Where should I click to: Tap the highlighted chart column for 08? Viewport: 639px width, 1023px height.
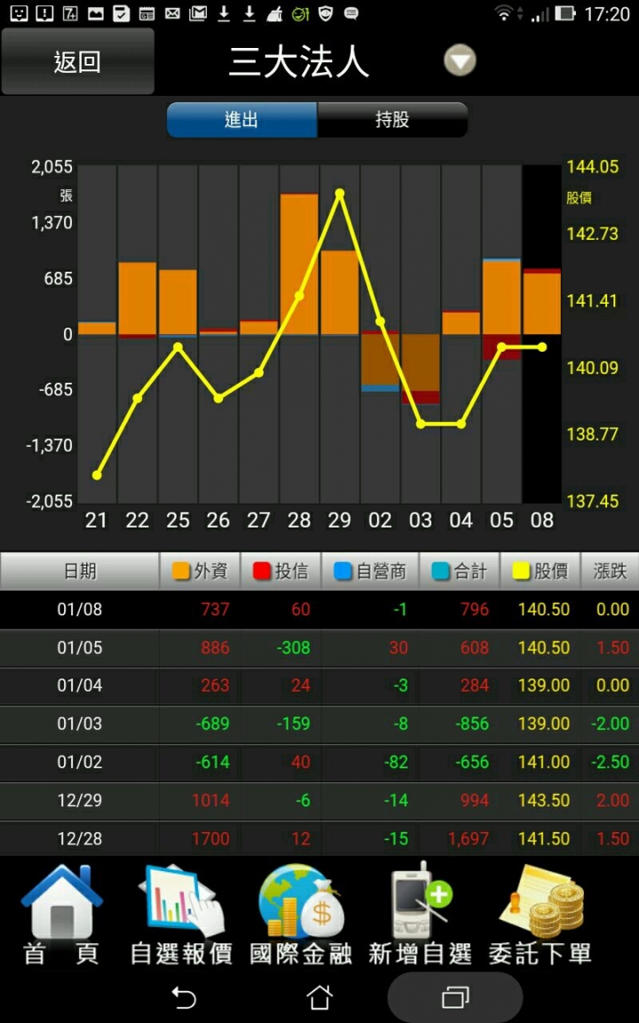[x=542, y=334]
